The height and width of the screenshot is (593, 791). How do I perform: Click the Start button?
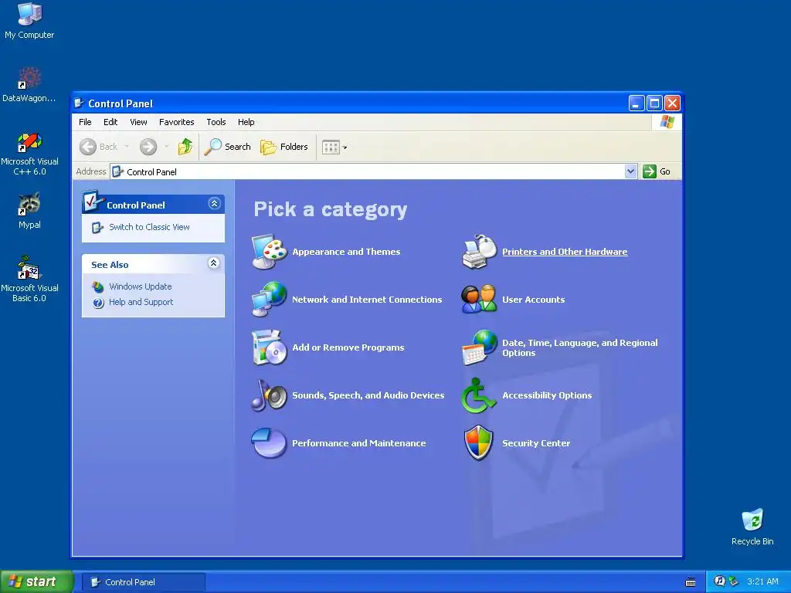(36, 582)
